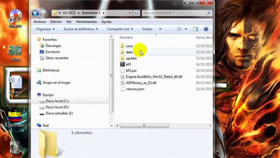The height and width of the screenshot is (158, 280).
Task: Toggle the preview pane icon
Action: [x=196, y=29]
